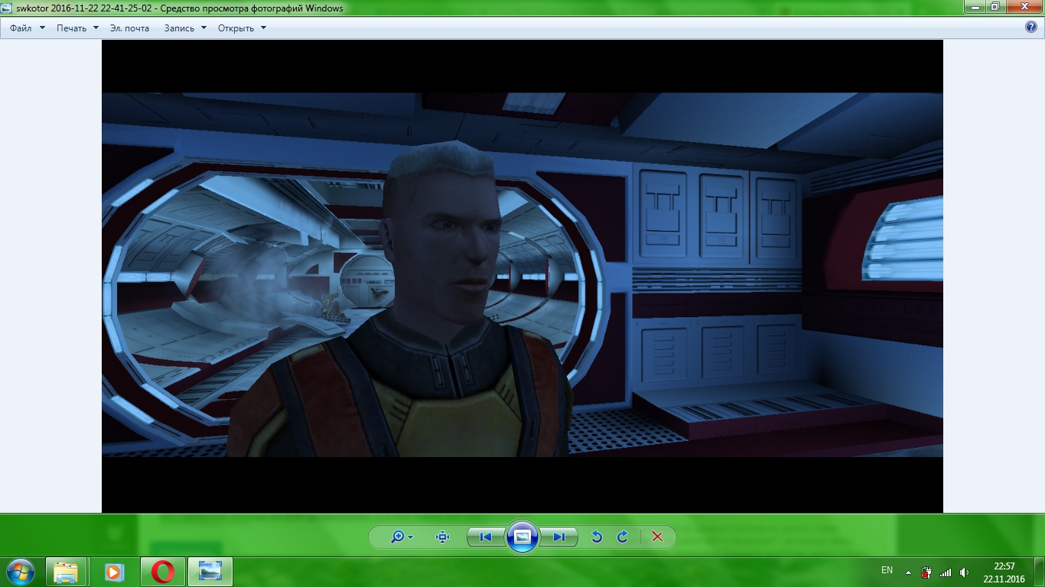Open the Opera browser taskbar icon
1045x587 pixels.
(x=162, y=572)
